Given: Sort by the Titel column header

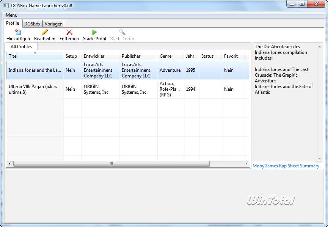Looking at the screenshot, I should [35, 56].
